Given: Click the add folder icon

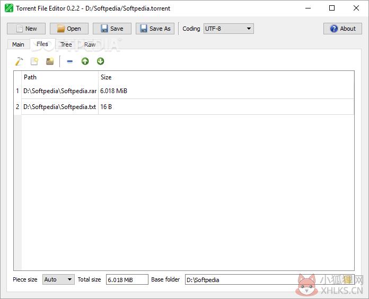Looking at the screenshot, I should (x=50, y=61).
